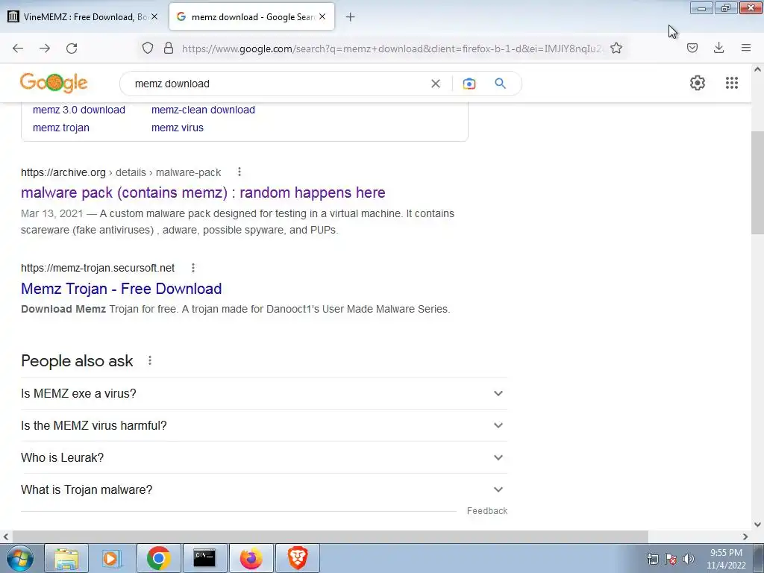This screenshot has width=764, height=573.
Task: Click archive.org result URL breadcrumb
Action: (121, 172)
